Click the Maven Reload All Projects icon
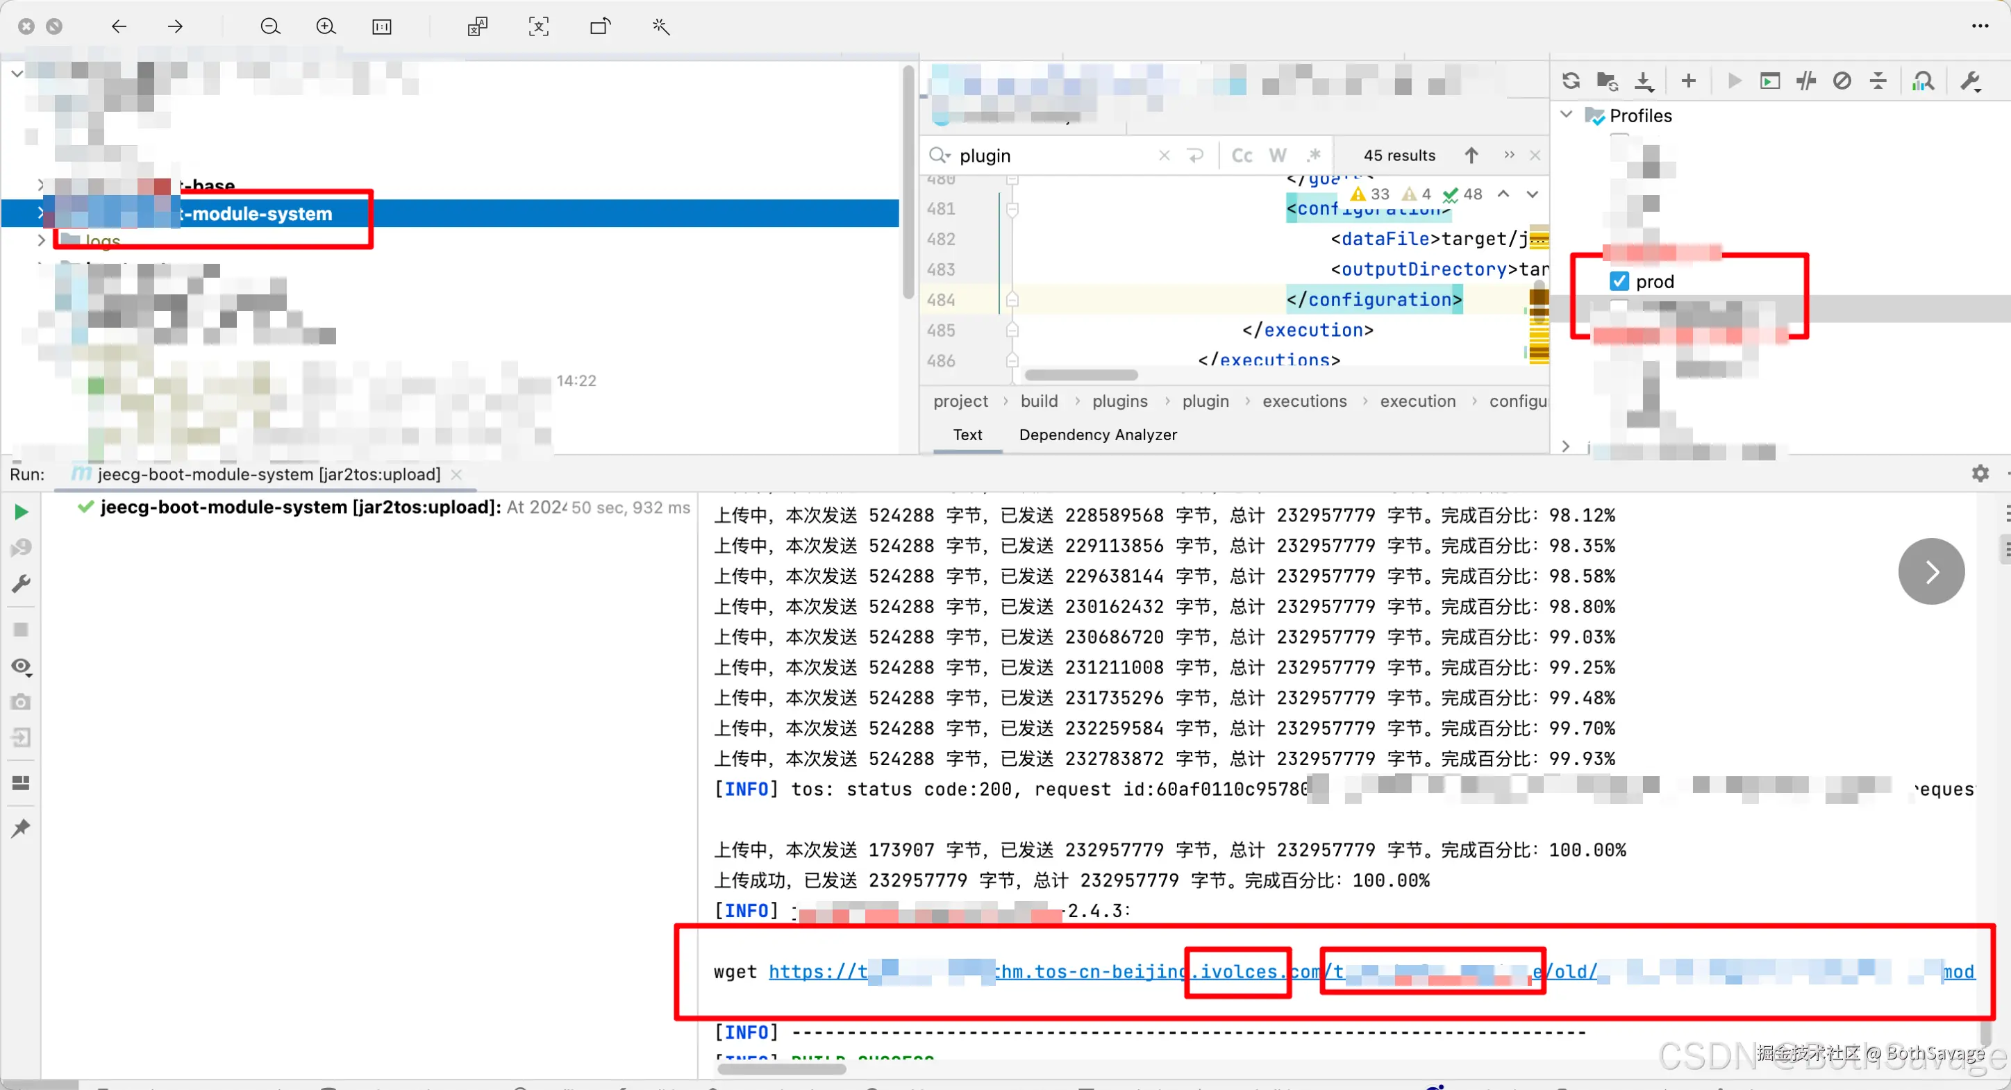The width and height of the screenshot is (2011, 1090). point(1571,81)
